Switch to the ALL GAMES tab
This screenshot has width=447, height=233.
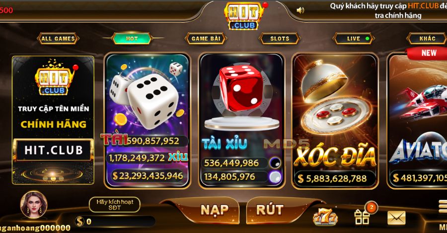click(x=58, y=38)
